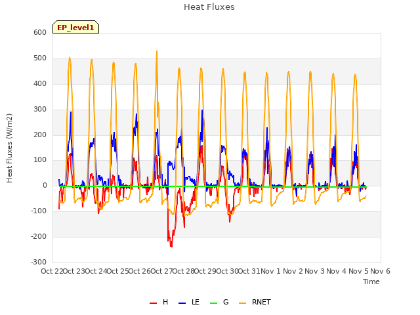Screen dimensions: 420x315
Task: Click the -200 y-axis tick label
Action: (39, 236)
